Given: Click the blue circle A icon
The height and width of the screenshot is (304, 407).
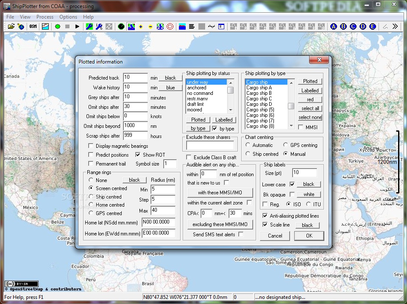Looking at the screenshot, I should coord(334,26).
